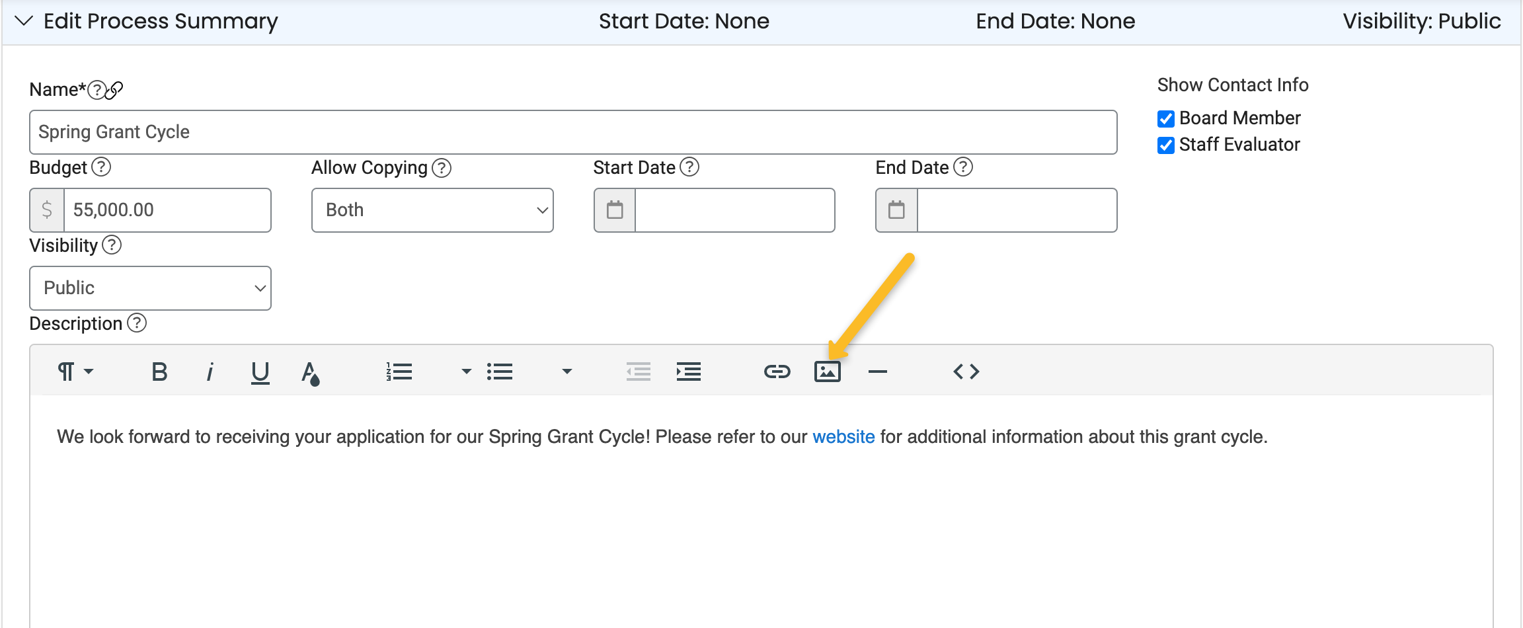Open the Visibility help icon
1523x628 pixels.
coord(112,245)
